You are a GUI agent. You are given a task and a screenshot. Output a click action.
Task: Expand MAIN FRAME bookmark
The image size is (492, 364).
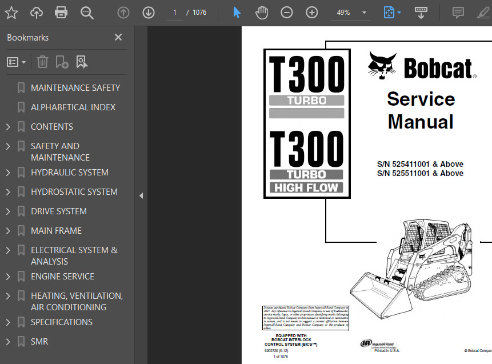pos(8,231)
